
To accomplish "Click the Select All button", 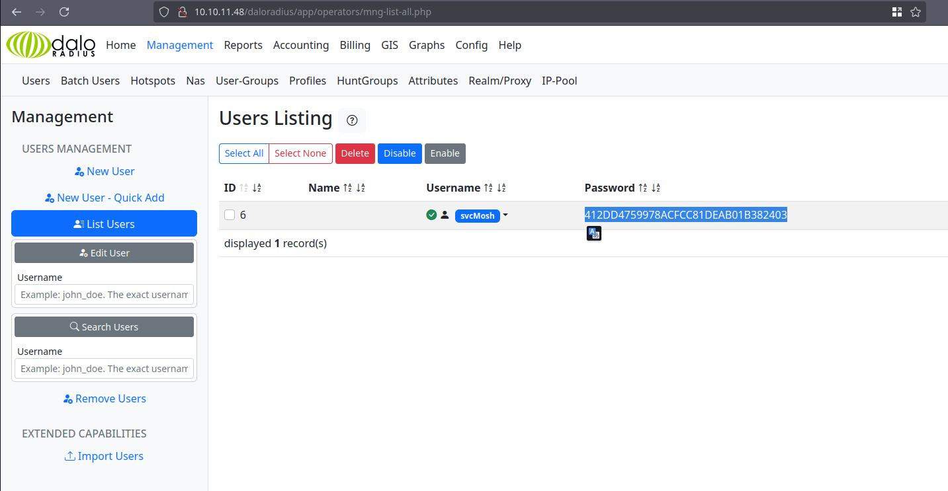I will point(244,153).
